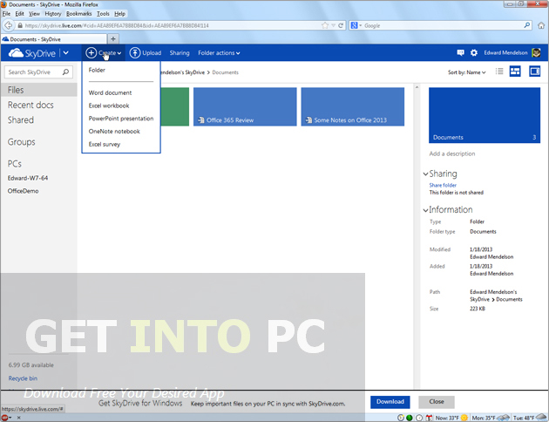Click the Documents folder preview tile
This screenshot has height=422, width=549.
point(485,115)
